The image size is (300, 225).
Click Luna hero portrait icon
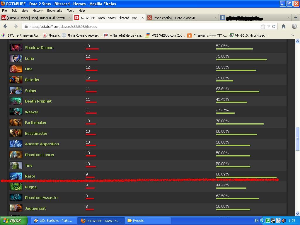coord(16,58)
